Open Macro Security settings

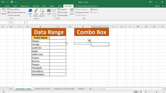tap(14, 15)
